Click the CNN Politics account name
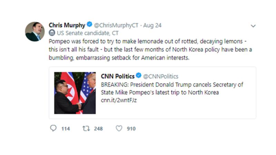Viewport: 276px width, 155px height. pos(117,76)
